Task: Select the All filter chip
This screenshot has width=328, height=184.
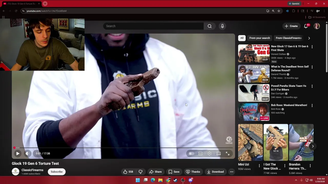Action: click(242, 38)
